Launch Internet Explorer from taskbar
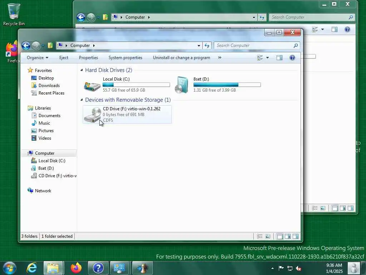The height and width of the screenshot is (275, 366). tap(32, 268)
